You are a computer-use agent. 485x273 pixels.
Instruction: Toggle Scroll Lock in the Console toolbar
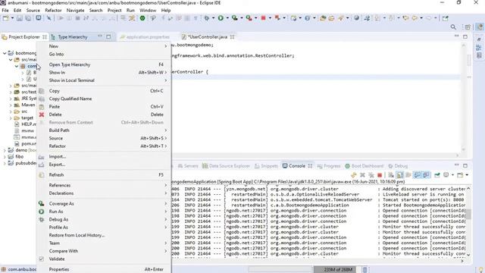(400, 175)
